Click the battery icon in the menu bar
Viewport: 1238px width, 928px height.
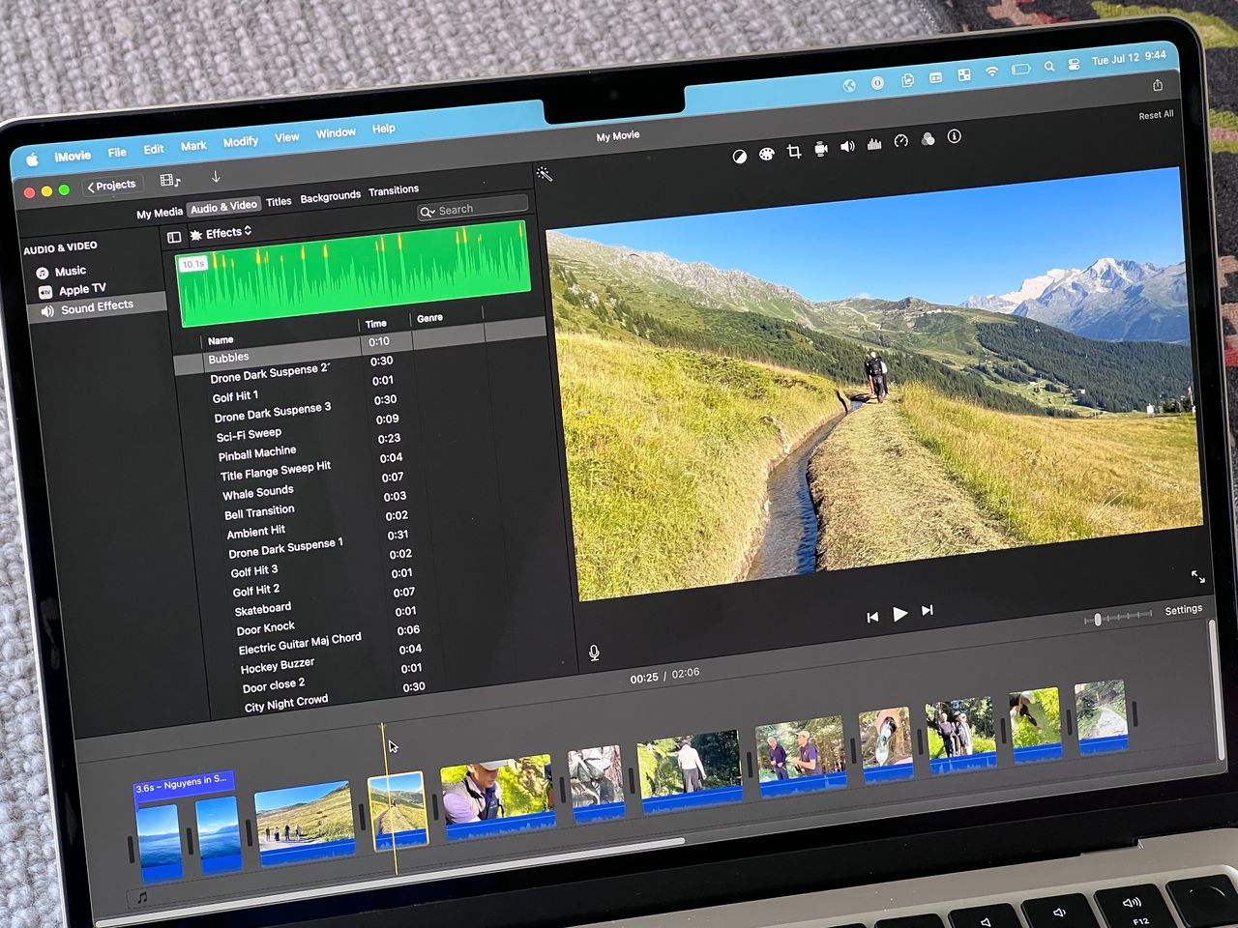(x=1020, y=70)
